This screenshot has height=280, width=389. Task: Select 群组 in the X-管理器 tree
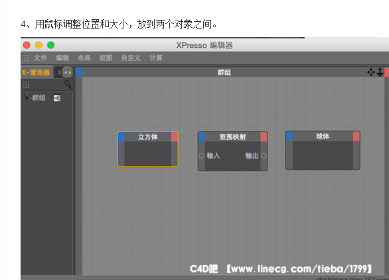coord(39,98)
